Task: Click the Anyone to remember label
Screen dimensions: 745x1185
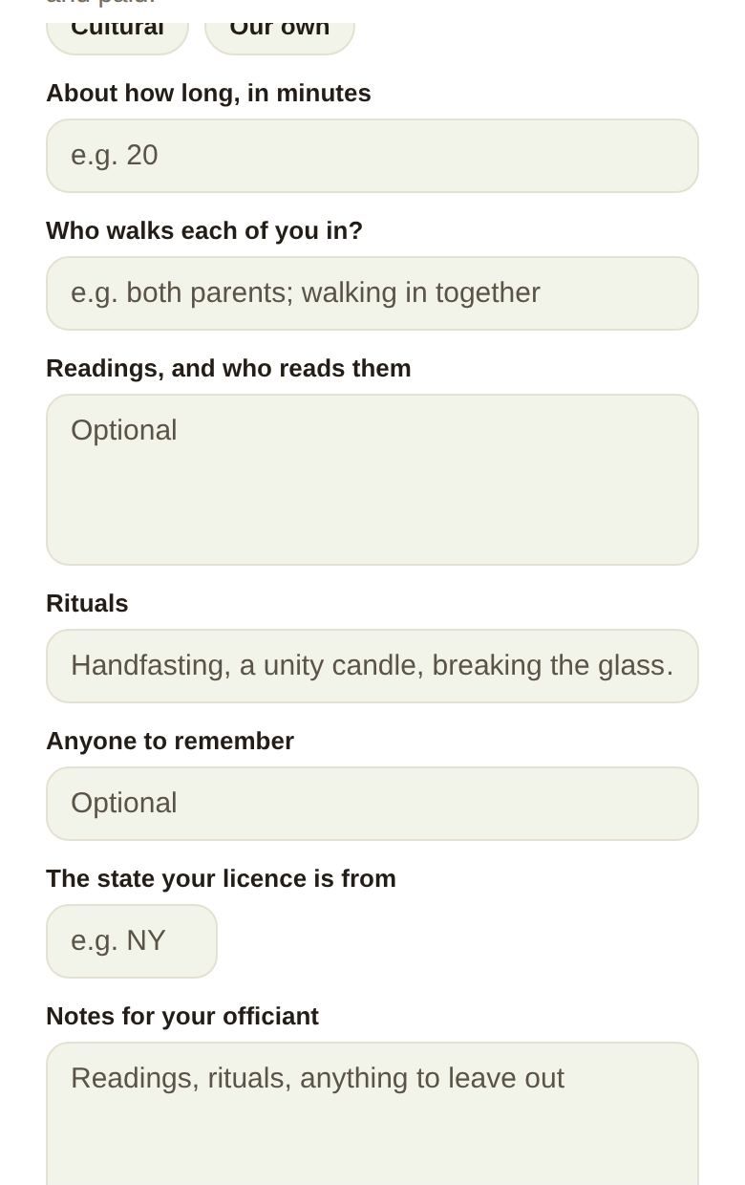Action: click(170, 741)
